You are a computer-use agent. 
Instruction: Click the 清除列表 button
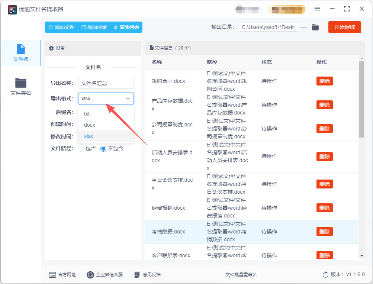126,27
